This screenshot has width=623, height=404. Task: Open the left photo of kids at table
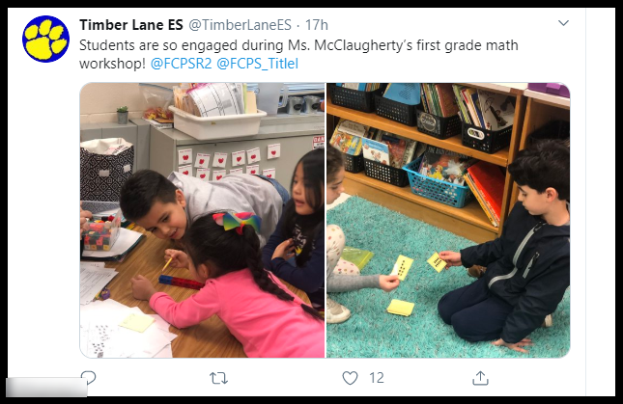[202, 220]
